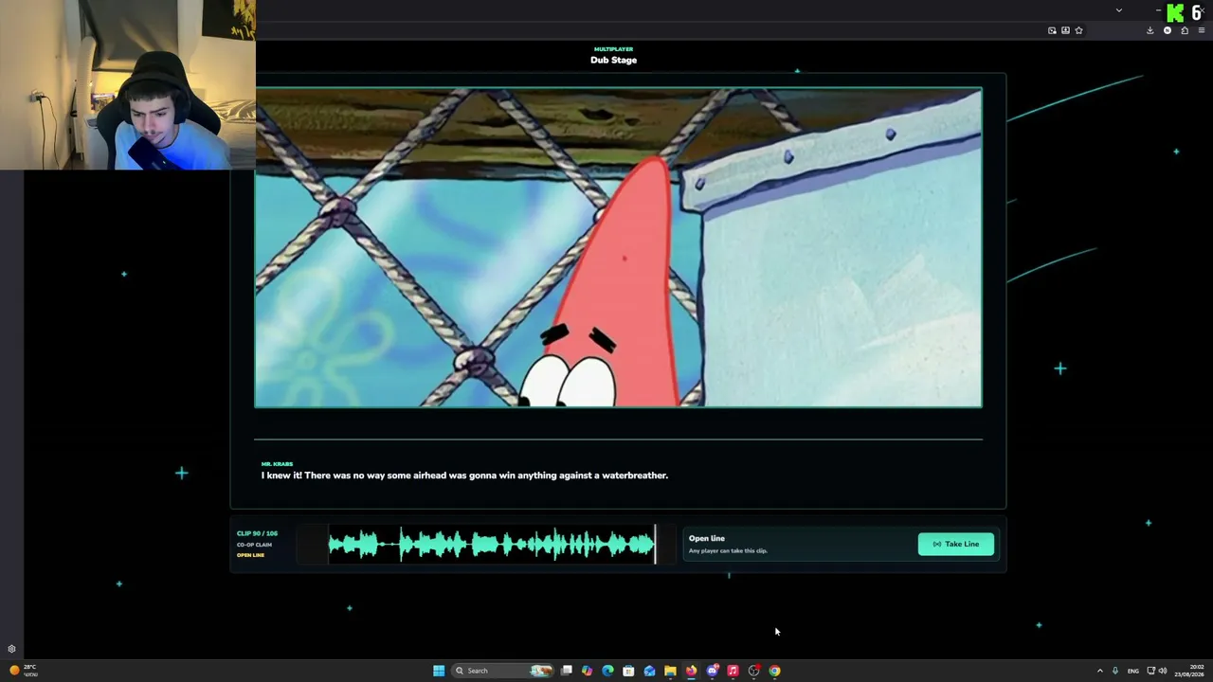Open File Explorer from the taskbar

coord(670,671)
